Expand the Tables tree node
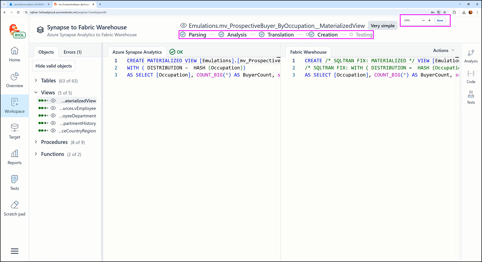The width and height of the screenshot is (482, 262). (x=36, y=80)
